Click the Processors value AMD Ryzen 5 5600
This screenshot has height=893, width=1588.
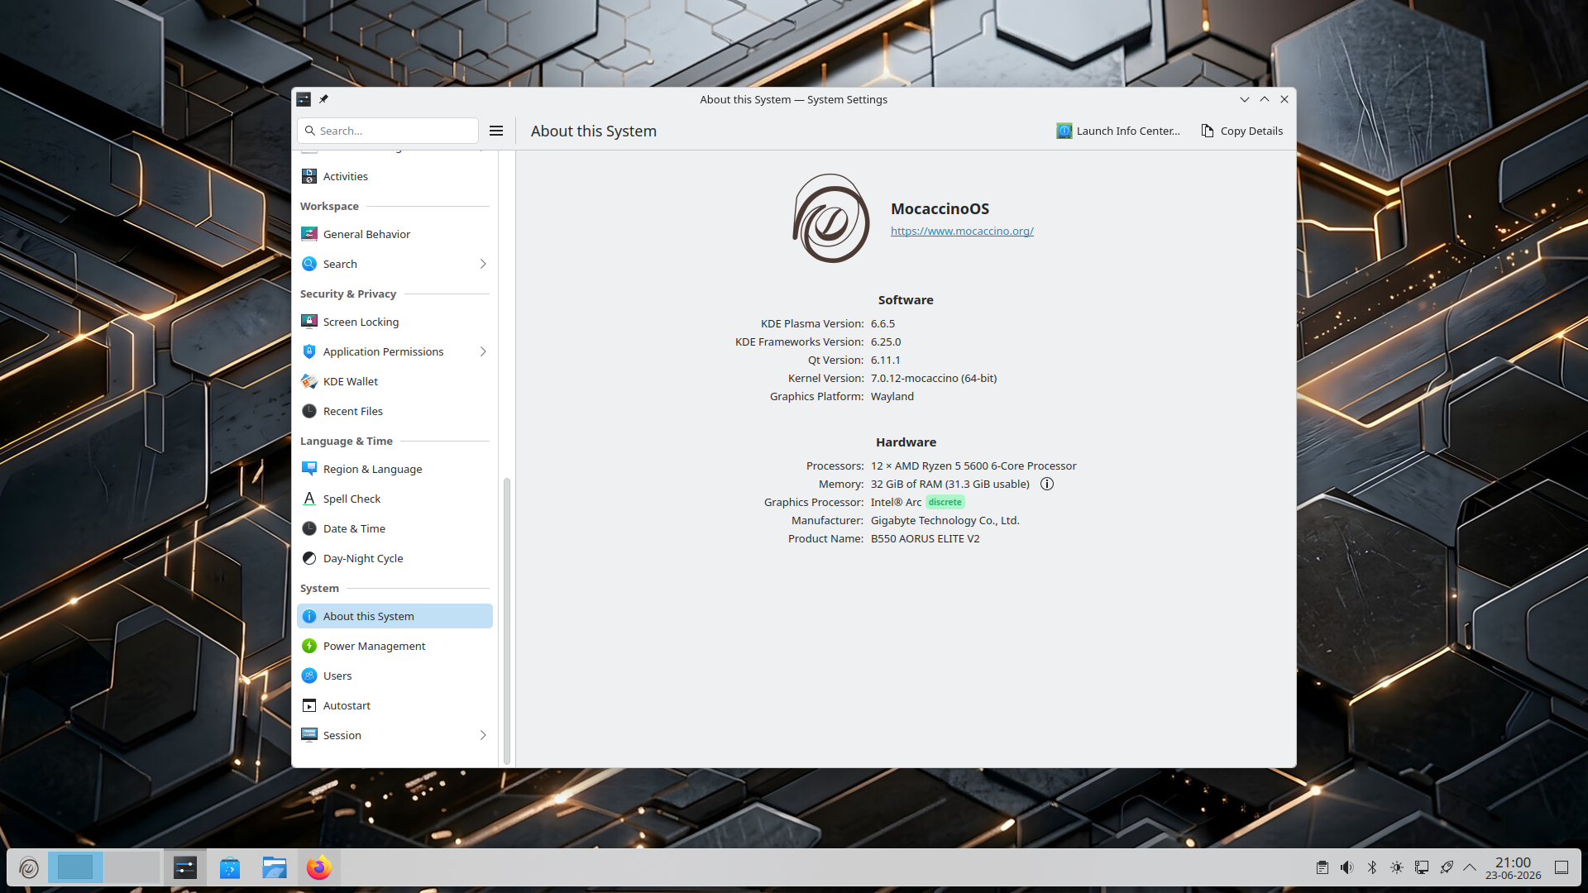973,466
